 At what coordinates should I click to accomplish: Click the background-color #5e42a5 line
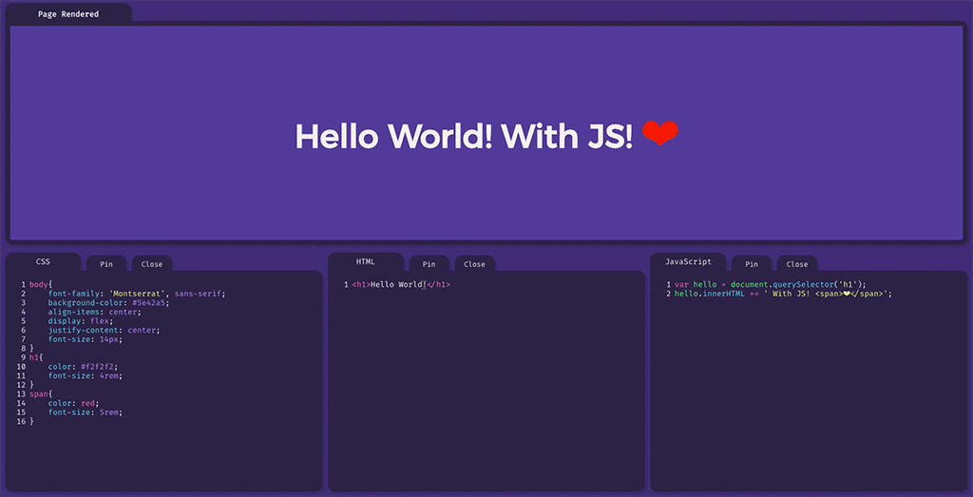(108, 303)
